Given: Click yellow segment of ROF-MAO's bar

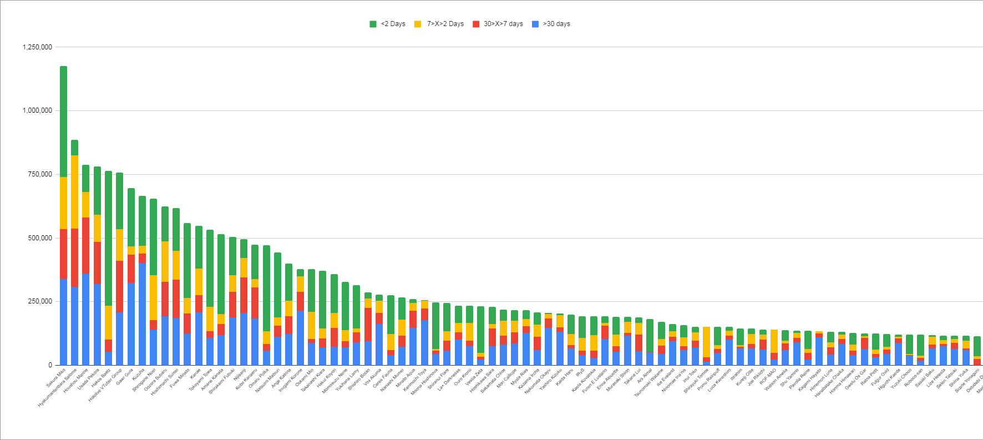Looking at the screenshot, I should (x=774, y=341).
